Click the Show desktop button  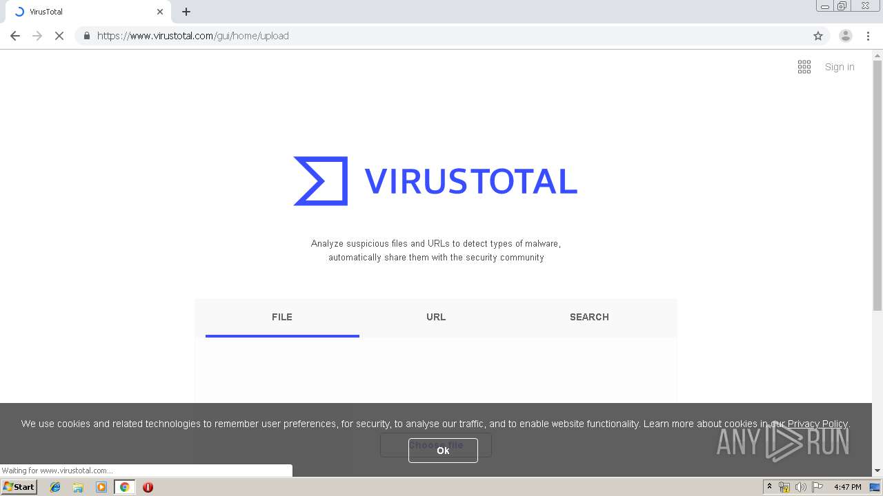click(875, 487)
